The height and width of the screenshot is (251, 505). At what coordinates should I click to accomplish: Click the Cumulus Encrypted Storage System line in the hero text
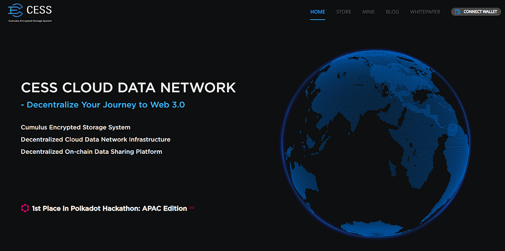coord(75,127)
